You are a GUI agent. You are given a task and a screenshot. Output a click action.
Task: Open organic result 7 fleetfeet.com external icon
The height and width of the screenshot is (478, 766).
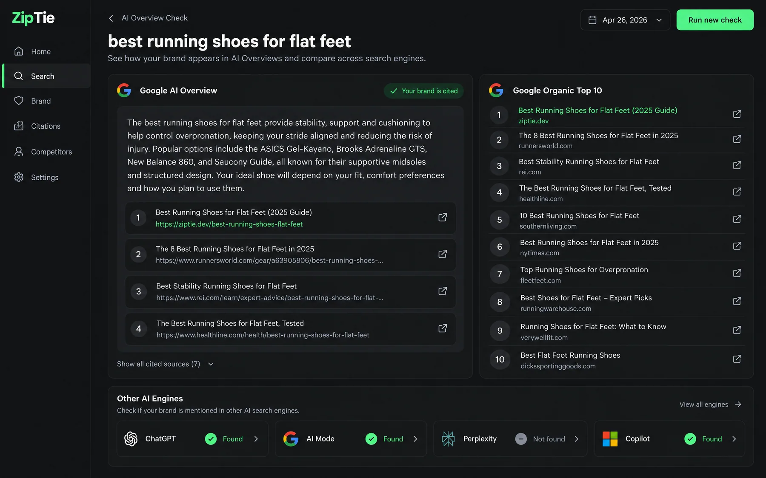pos(737,273)
